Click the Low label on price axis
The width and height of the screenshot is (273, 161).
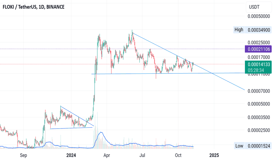[239, 146]
